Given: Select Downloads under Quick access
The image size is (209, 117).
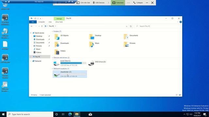Looking at the screenshot, I should click(40, 39).
